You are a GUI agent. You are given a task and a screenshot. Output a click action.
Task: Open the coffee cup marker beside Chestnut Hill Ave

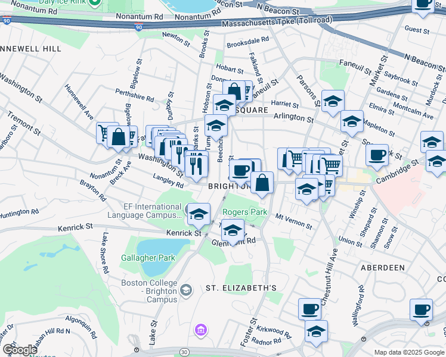click(309, 309)
